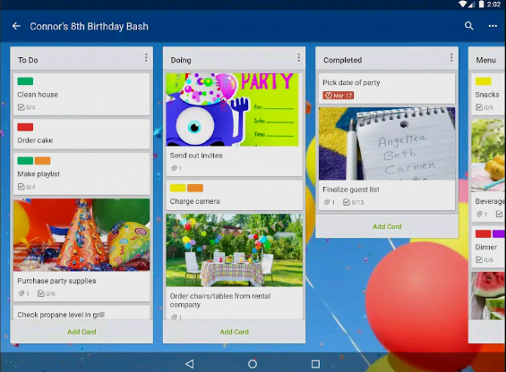Screen dimensions: 506x372
Task: Open the Completed list options menu
Action: click(x=451, y=58)
